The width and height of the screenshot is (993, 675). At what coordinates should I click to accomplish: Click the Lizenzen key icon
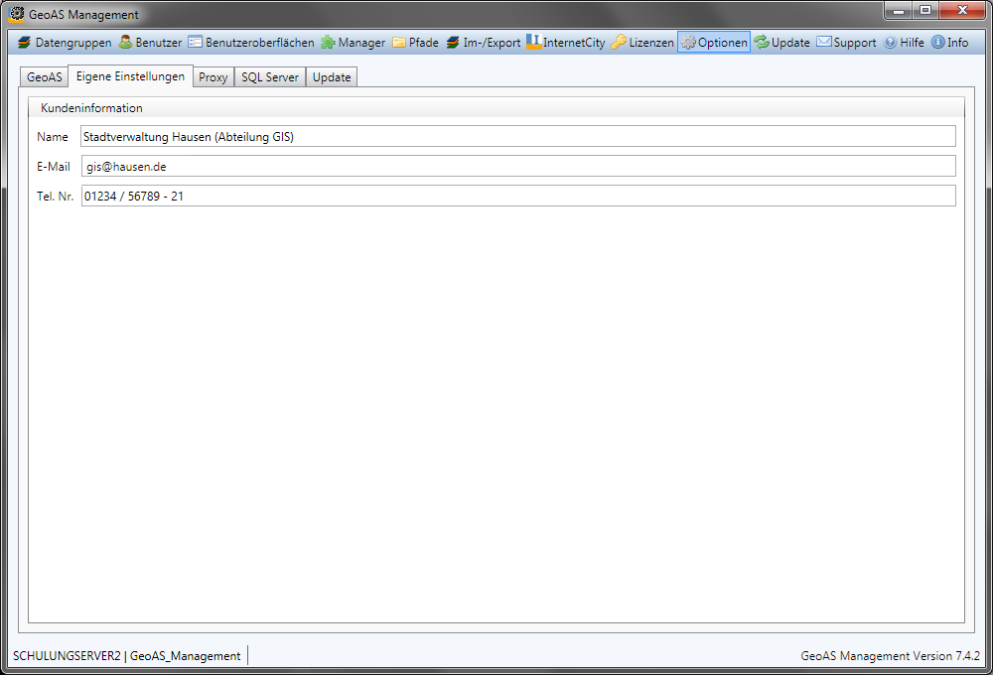pyautogui.click(x=619, y=43)
